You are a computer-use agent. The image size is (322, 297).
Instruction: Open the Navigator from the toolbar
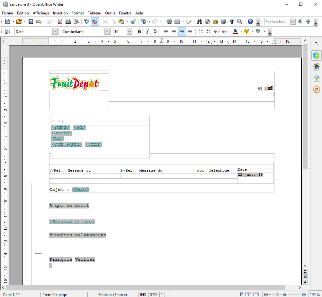pyautogui.click(x=207, y=22)
